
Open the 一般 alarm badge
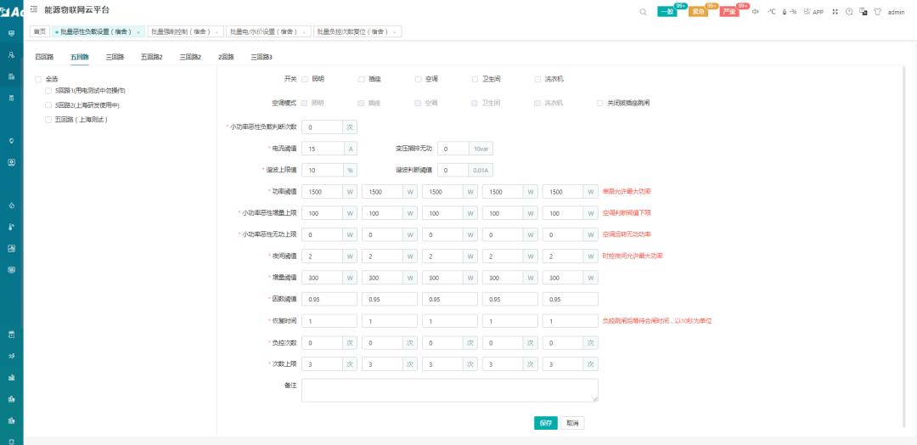tap(667, 12)
